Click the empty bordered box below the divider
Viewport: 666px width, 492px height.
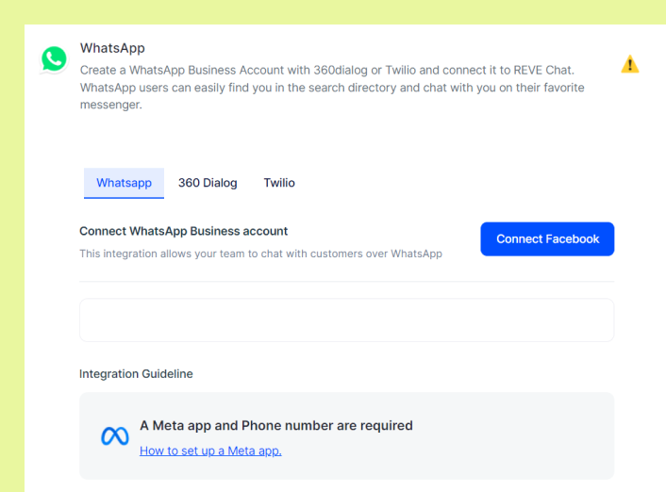346,320
